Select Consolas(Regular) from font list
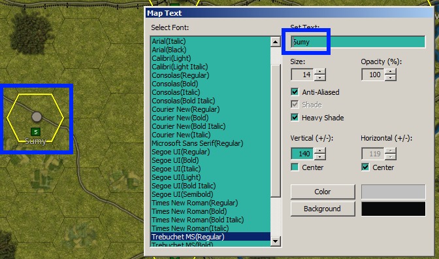The image size is (439, 259). pos(180,75)
